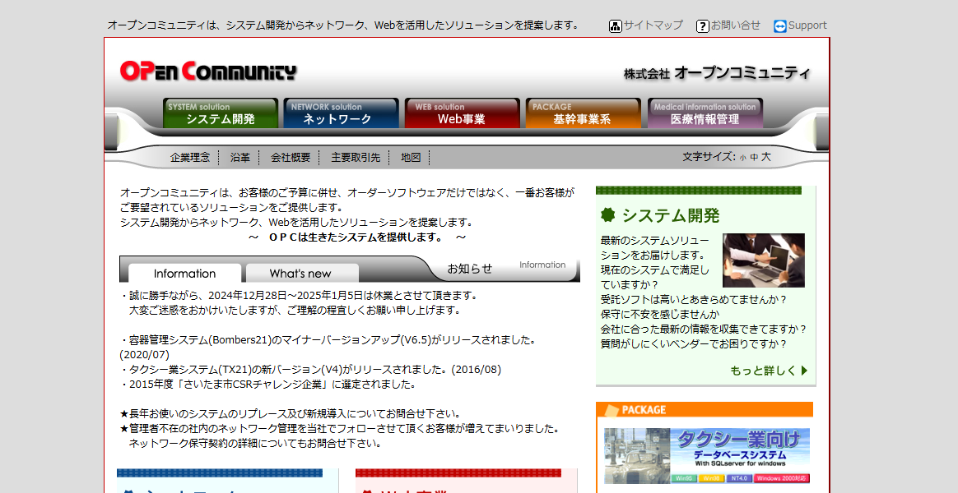The image size is (958, 493).
Task: Click the タクシー業向け database system banner
Action: pos(707,456)
